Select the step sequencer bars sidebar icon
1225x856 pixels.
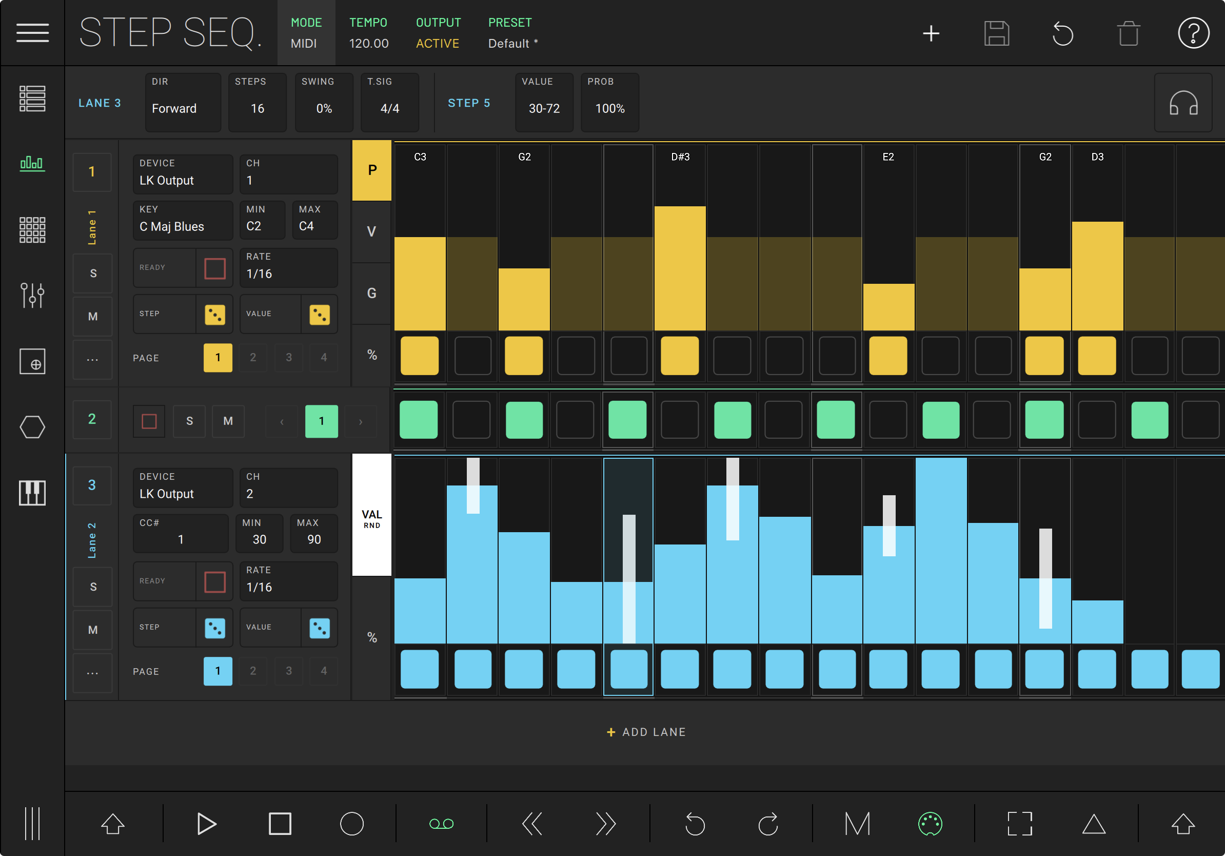pos(32,163)
